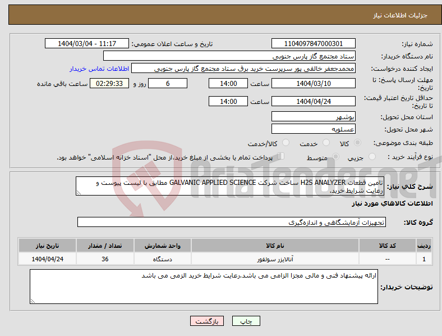Click the توضیحات خریدار label
Image resolution: width=442 pixels, height=336 pixels.
(407, 287)
